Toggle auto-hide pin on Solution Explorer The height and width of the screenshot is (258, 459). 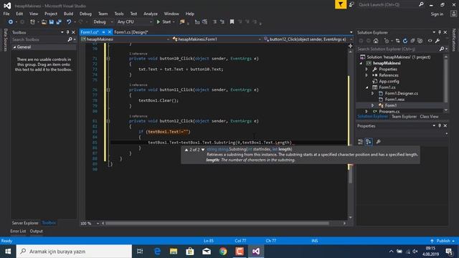440,32
